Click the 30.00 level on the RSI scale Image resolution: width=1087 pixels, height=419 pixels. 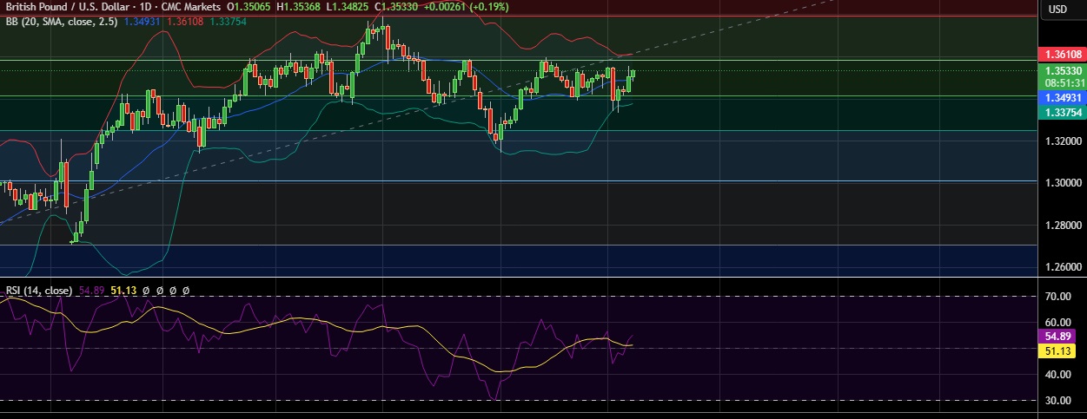tap(1057, 401)
